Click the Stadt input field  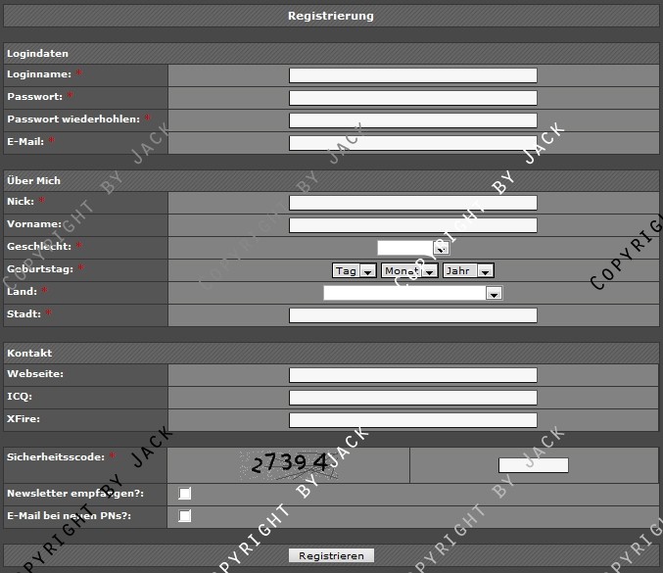pos(412,315)
